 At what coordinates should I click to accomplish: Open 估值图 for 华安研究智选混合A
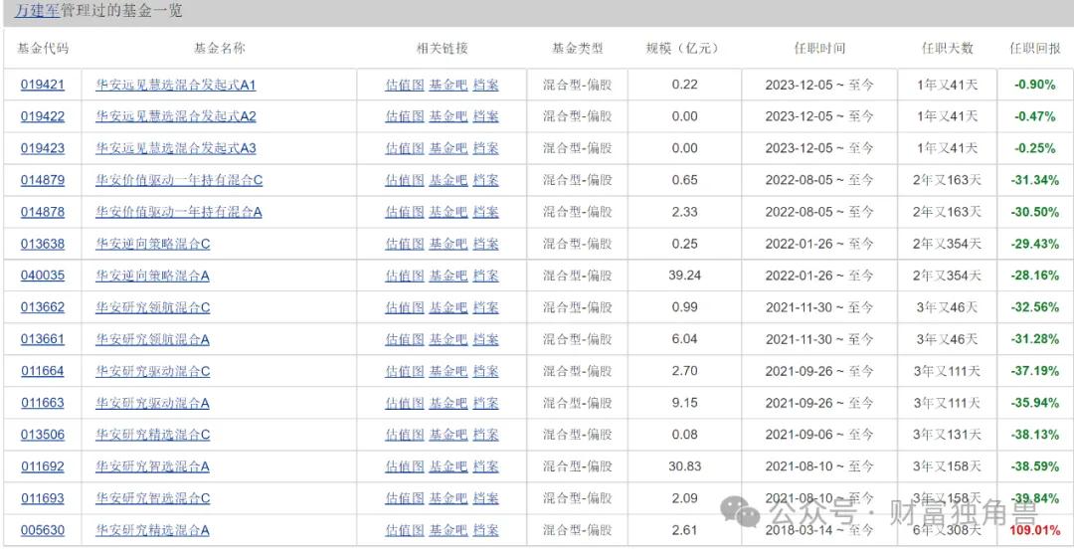pos(405,467)
